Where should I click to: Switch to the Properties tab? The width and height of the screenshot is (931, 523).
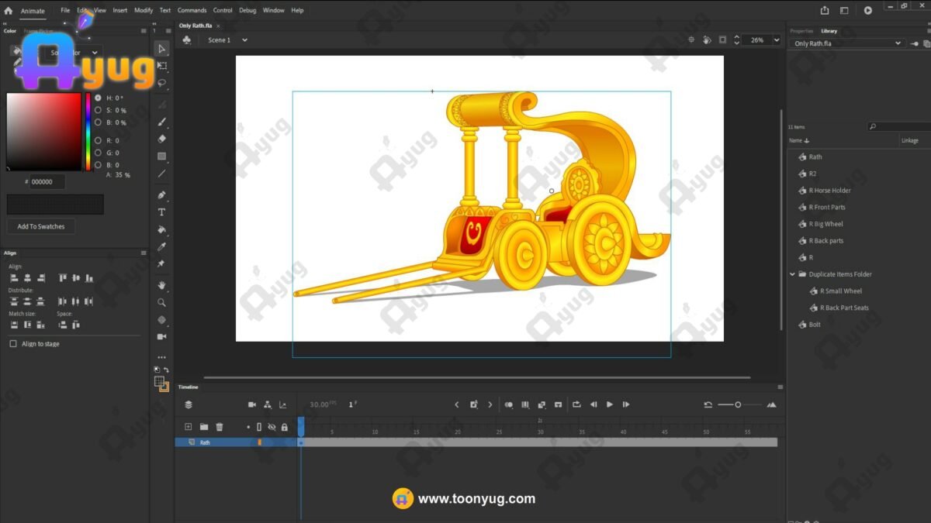(x=802, y=31)
